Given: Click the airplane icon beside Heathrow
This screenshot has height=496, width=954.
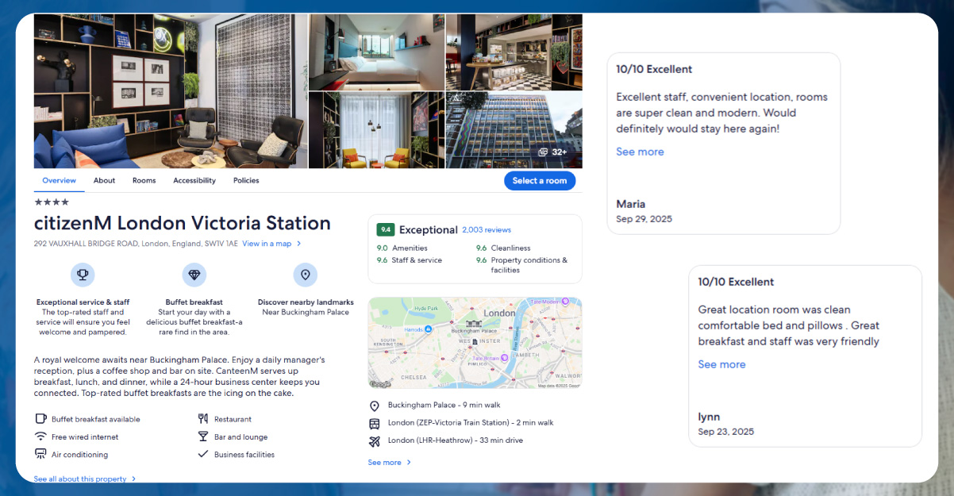Looking at the screenshot, I should pyautogui.click(x=375, y=440).
